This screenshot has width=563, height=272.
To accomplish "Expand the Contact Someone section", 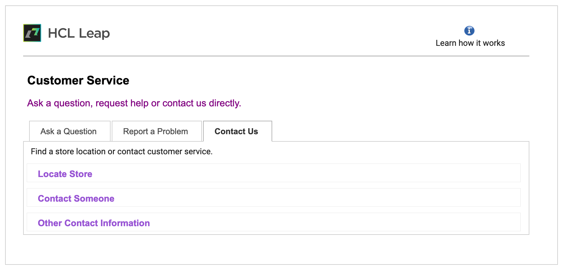I will pyautogui.click(x=273, y=197).
